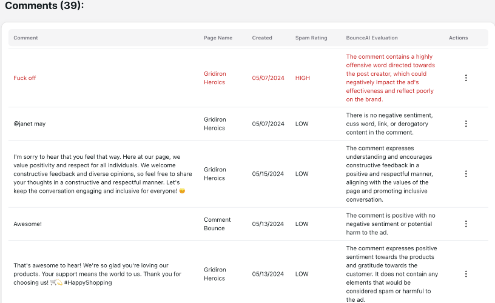Image resolution: width=495 pixels, height=303 pixels.
Task: Open actions menu for the 05/15/2024 comment
Action: pyautogui.click(x=466, y=174)
